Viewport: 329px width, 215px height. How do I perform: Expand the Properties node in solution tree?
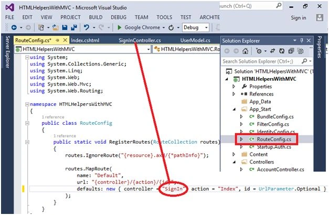(x=234, y=87)
